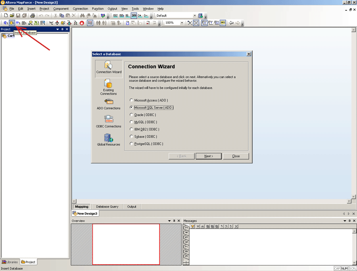This screenshot has width=357, height=271.
Task: Select Java output language icon
Action: point(134,15)
